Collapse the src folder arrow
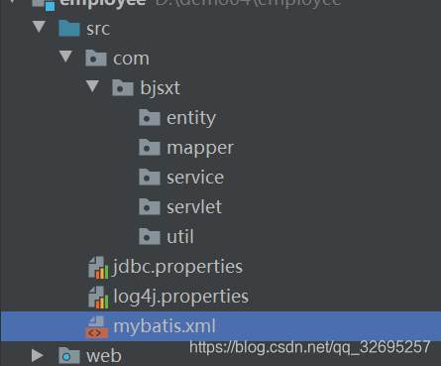The image size is (441, 366). coord(40,27)
